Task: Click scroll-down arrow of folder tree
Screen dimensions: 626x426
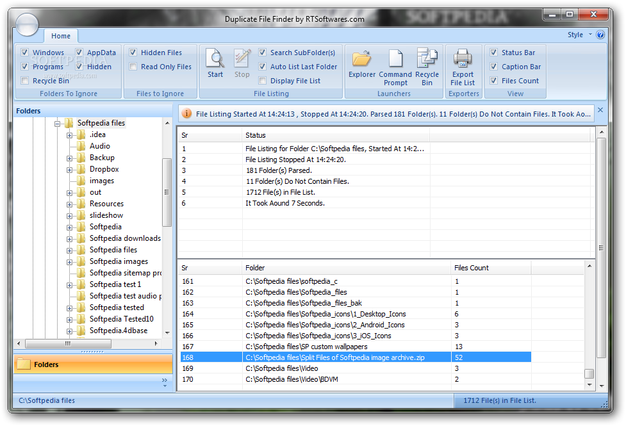Action: 167,332
